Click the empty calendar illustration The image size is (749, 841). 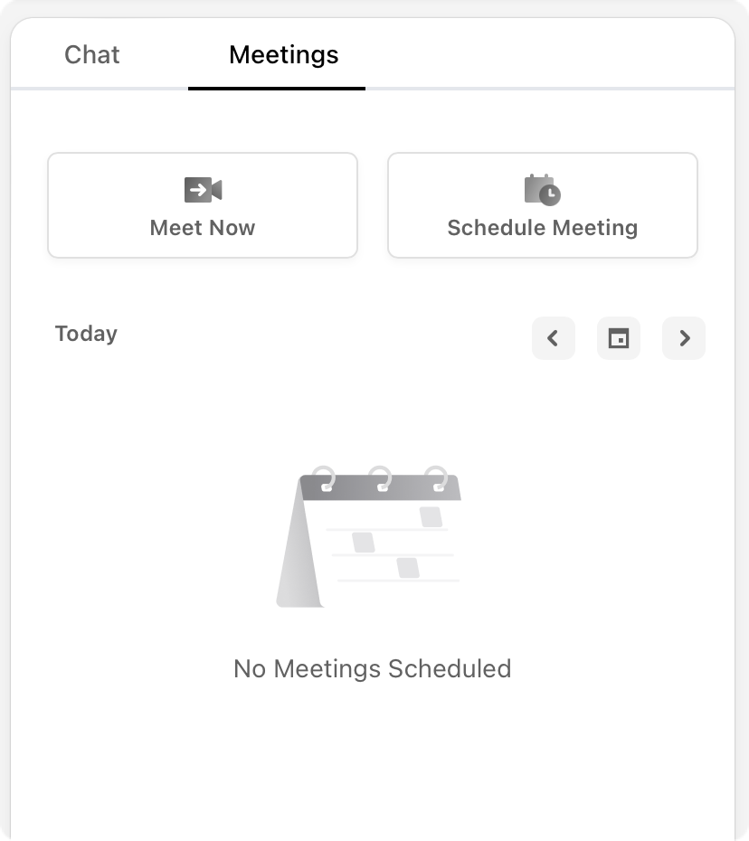[x=368, y=536]
